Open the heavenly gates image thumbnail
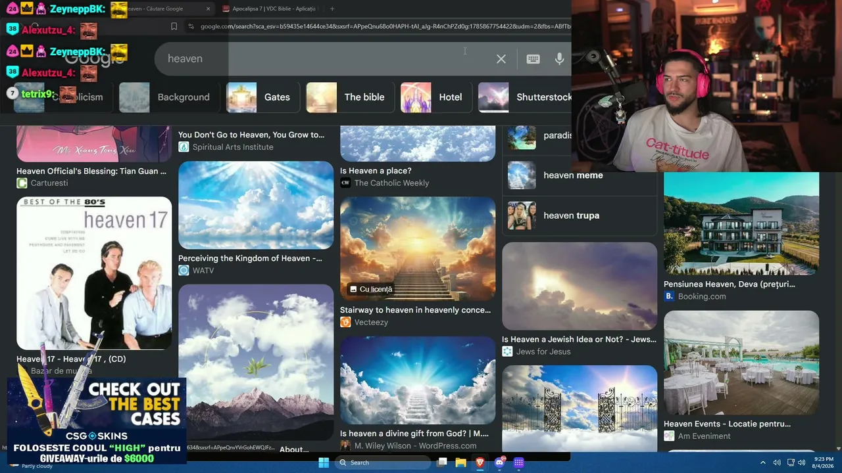Viewport: 842px width, 473px height. click(580, 409)
